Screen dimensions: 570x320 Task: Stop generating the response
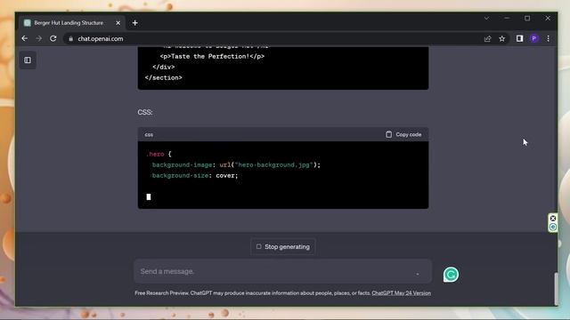(283, 247)
